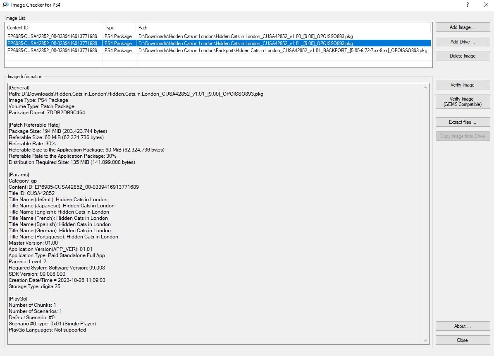Click the Referable Rate: 30% line
This screenshot has width=494, height=356.
coord(32,144)
